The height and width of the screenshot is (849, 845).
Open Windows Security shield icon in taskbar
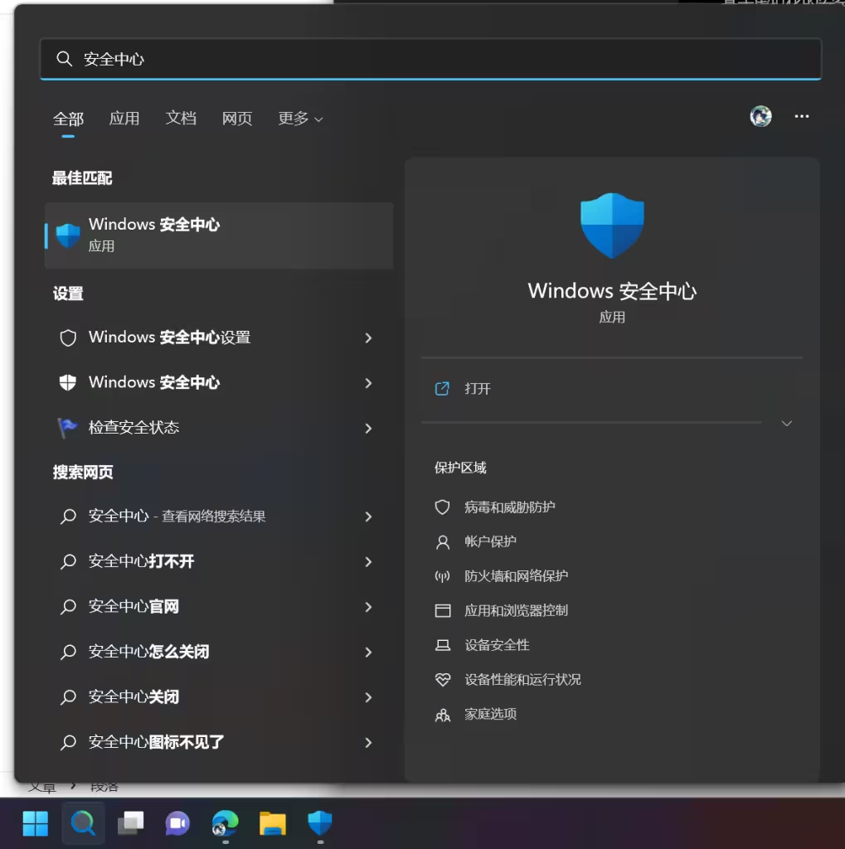[320, 823]
